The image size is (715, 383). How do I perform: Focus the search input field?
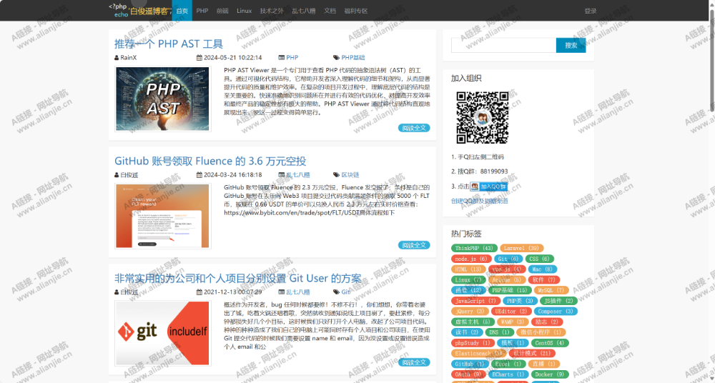tap(503, 45)
